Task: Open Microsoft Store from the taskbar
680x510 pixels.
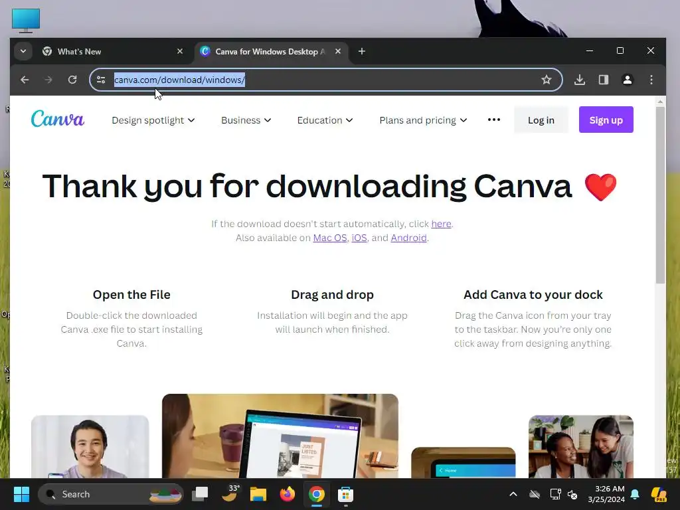Action: (345, 494)
